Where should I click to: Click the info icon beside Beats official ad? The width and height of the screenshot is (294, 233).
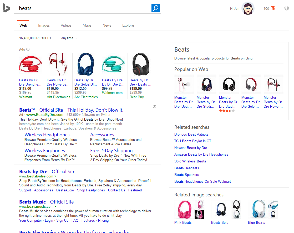click(x=154, y=107)
